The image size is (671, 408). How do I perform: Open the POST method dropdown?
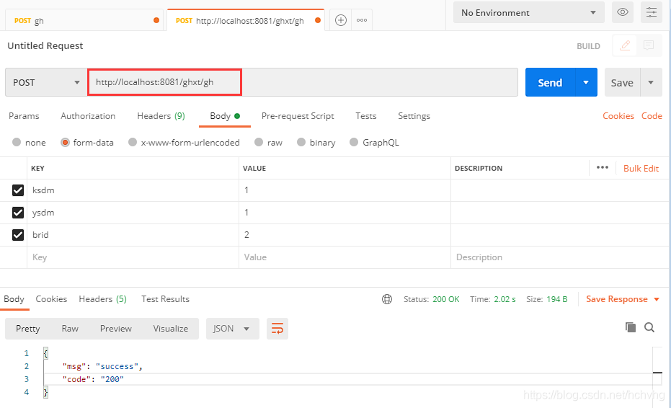pos(46,82)
